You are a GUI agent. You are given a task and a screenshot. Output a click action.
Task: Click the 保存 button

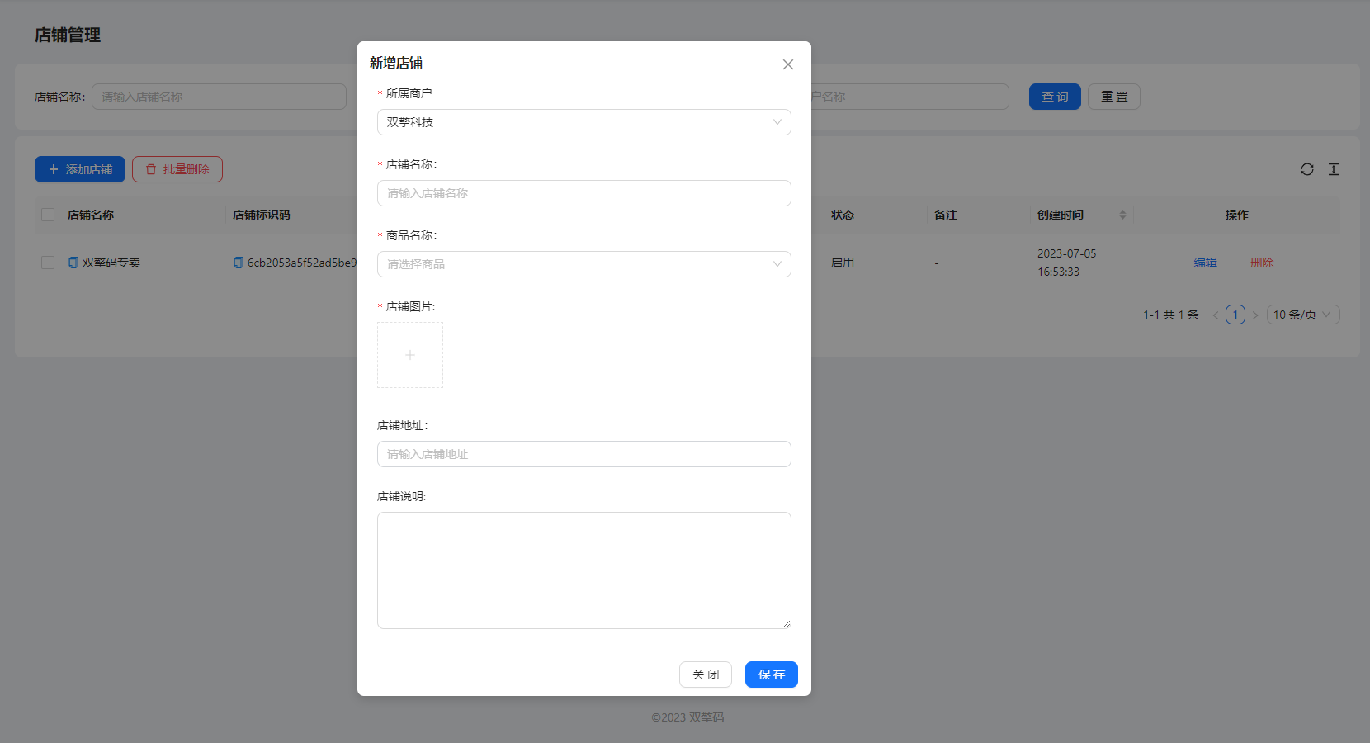(772, 674)
